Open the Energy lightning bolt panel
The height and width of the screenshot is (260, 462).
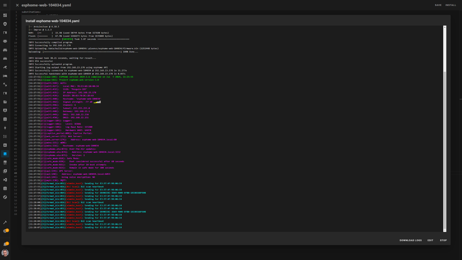pos(5,128)
